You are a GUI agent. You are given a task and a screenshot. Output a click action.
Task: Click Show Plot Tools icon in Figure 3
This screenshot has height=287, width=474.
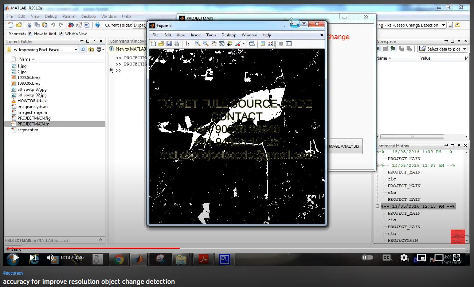coord(289,44)
